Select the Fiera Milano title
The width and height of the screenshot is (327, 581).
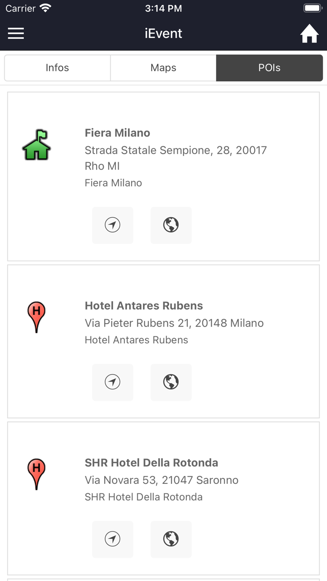pyautogui.click(x=117, y=133)
